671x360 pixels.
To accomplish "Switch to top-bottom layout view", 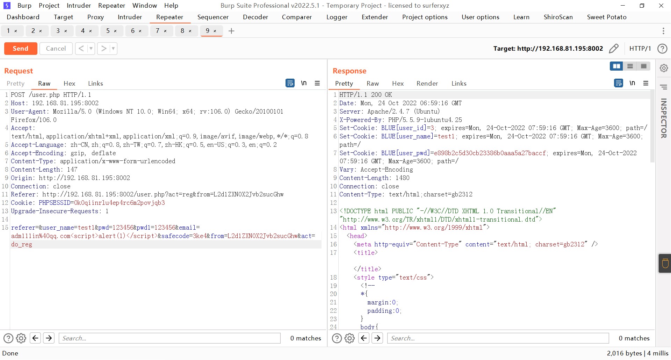I will tap(630, 66).
